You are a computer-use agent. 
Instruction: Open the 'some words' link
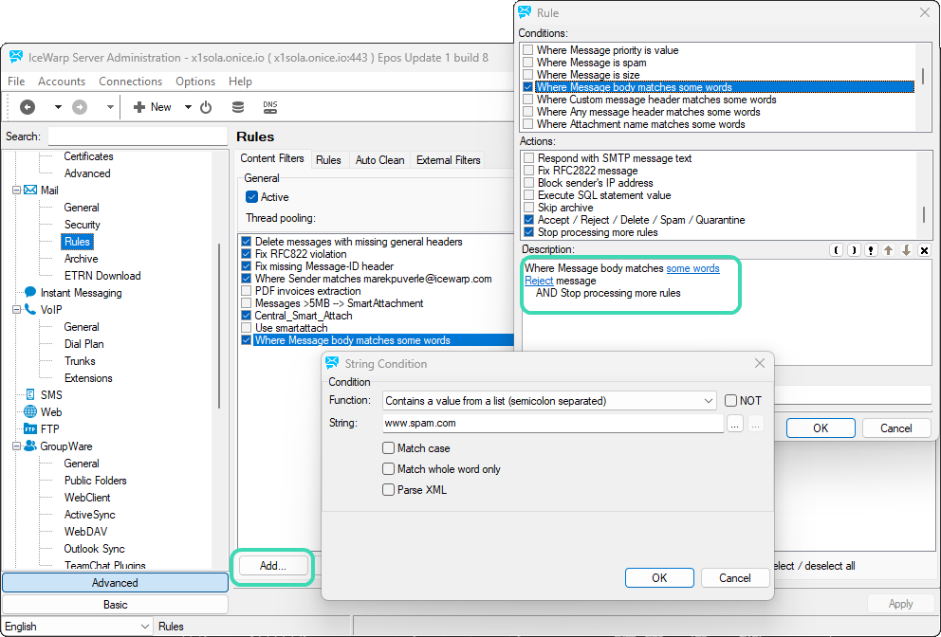(x=692, y=268)
